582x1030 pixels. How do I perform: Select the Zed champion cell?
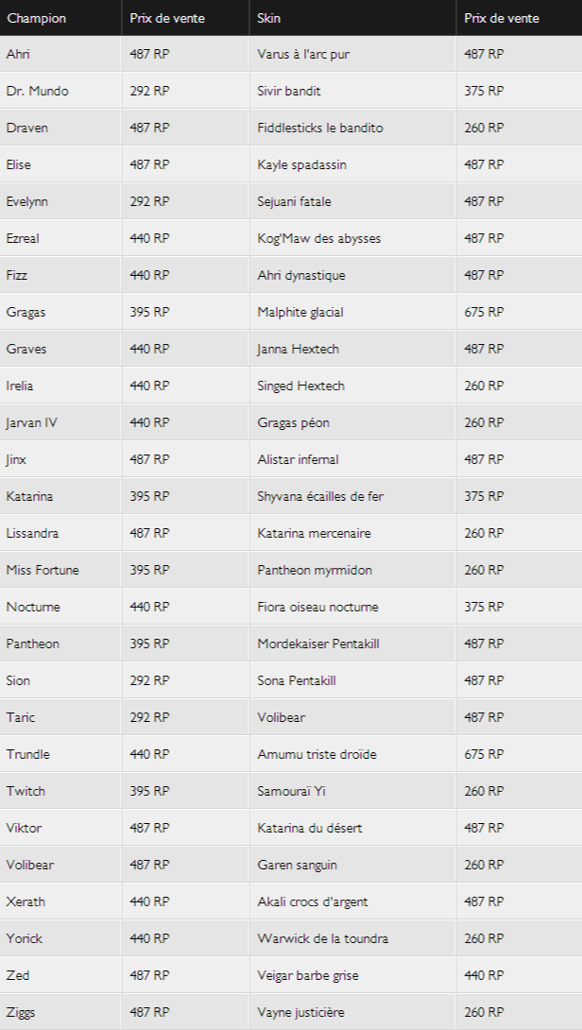click(x=60, y=975)
